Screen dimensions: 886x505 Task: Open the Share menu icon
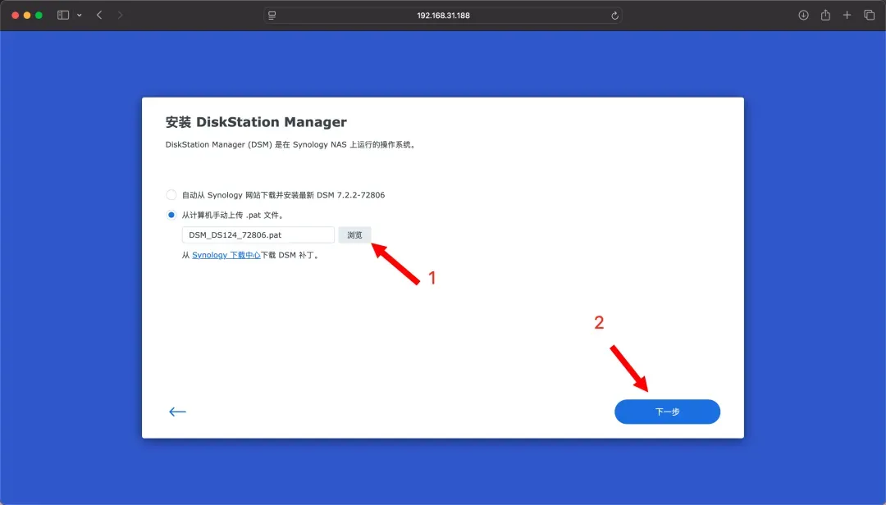pos(825,16)
